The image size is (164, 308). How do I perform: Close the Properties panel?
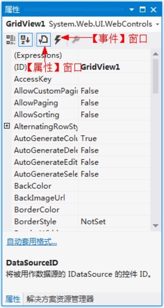154,10
